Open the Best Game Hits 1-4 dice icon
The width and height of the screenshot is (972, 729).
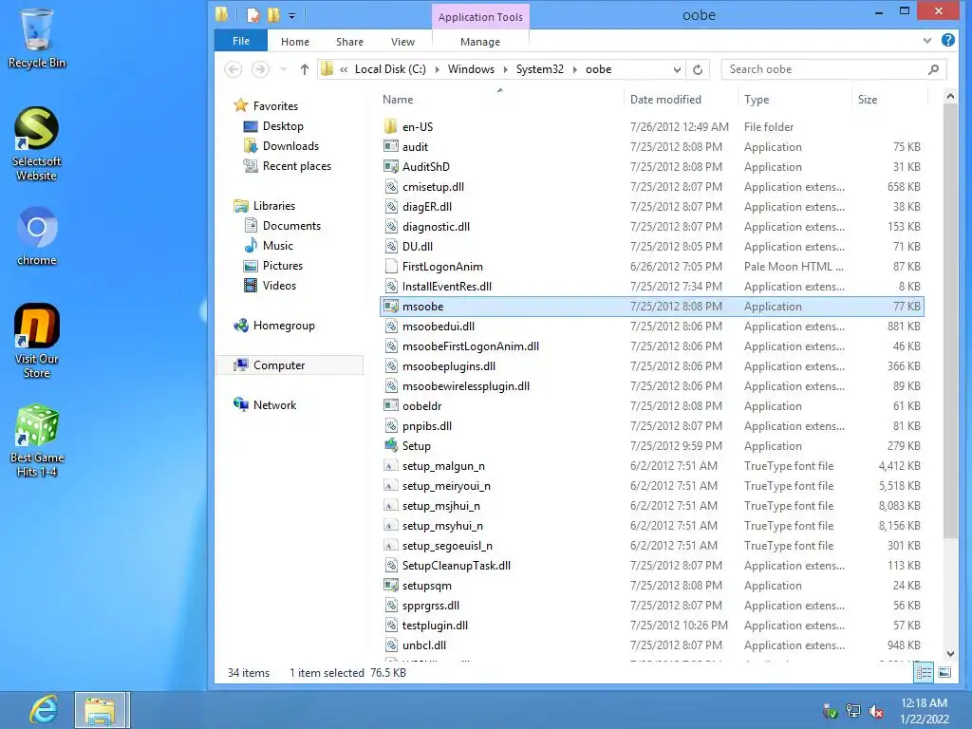click(37, 425)
